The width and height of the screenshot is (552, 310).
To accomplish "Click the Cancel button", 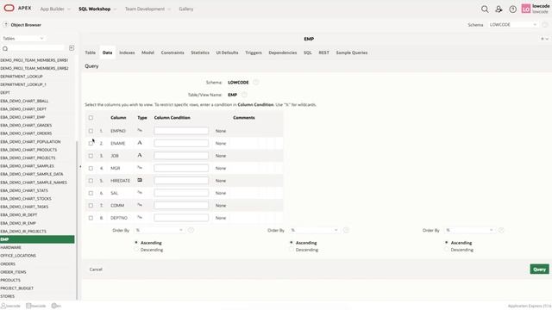I will click(96, 270).
